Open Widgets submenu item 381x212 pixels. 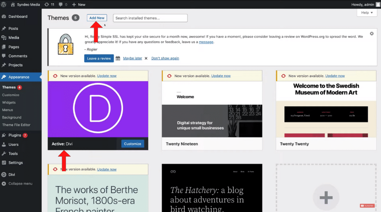(x=9, y=103)
